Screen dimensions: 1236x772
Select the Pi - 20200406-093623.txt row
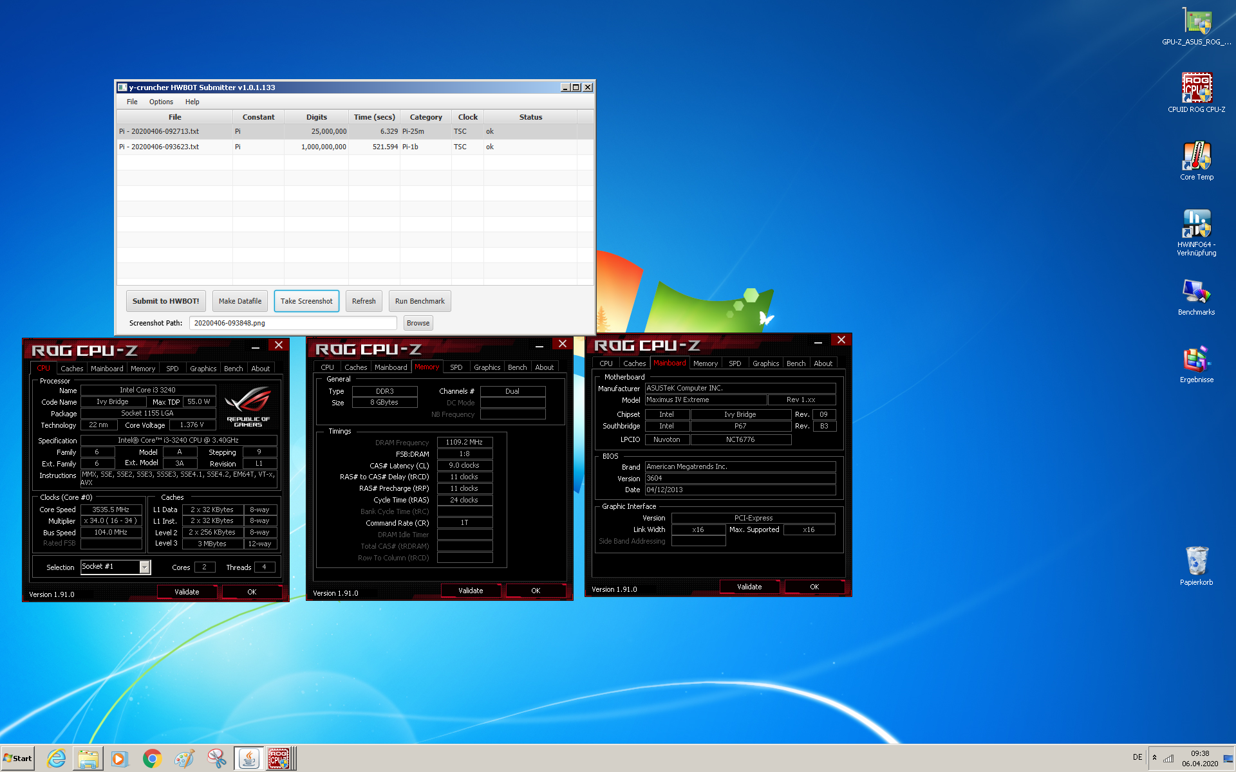(x=355, y=147)
